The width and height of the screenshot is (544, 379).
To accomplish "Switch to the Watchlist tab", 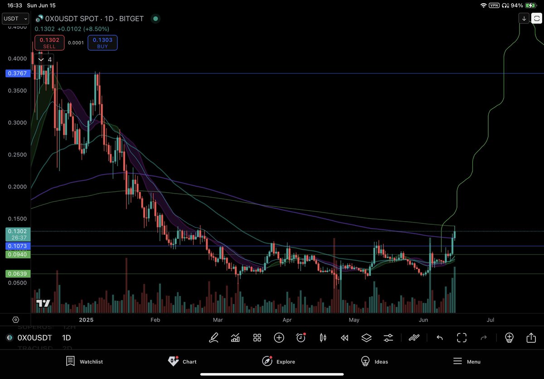I will point(84,361).
